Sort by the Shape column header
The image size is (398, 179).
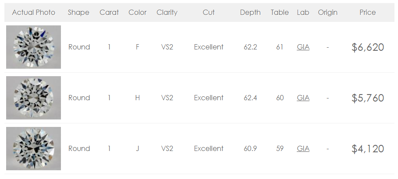point(78,12)
